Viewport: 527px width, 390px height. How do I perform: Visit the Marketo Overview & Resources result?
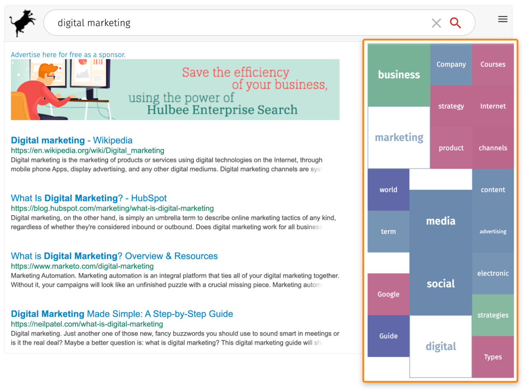(x=114, y=256)
